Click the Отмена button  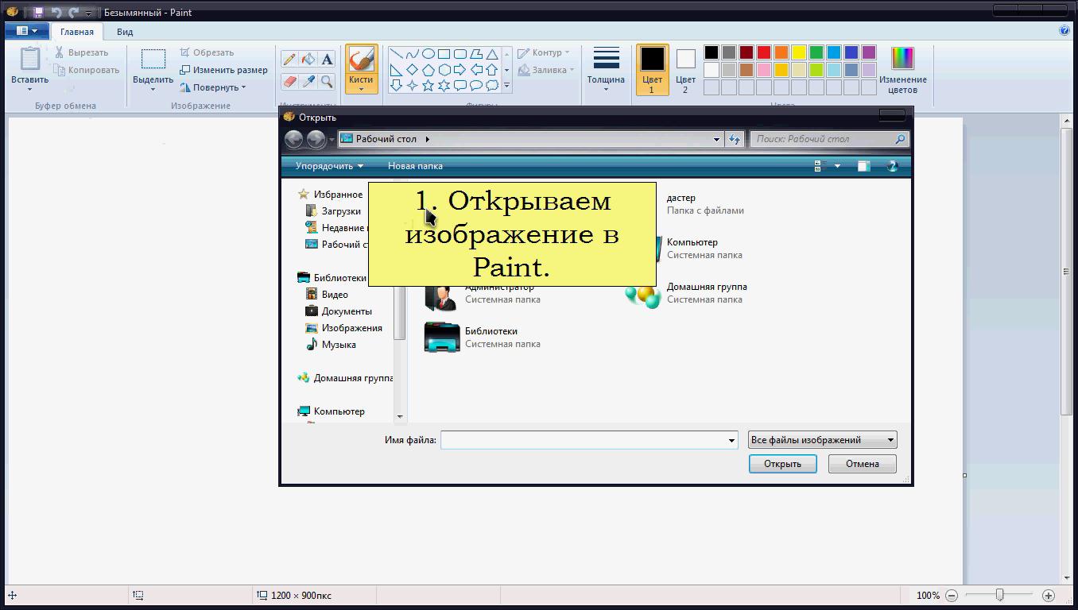863,464
